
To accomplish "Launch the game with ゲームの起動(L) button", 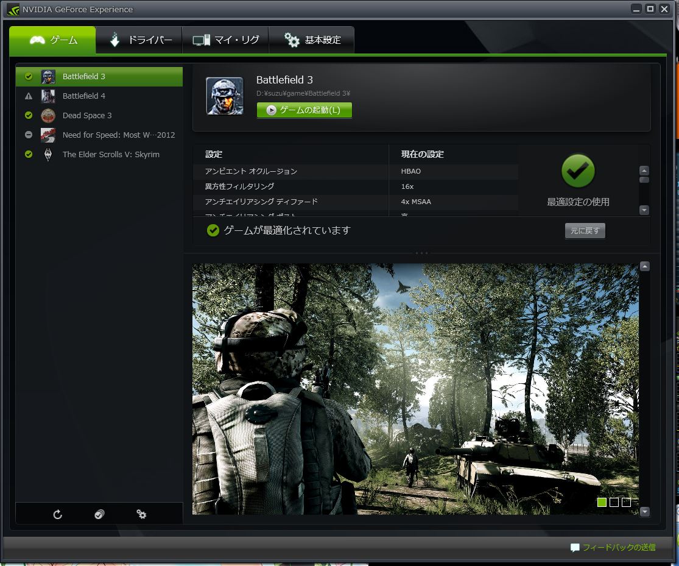I will tap(304, 110).
